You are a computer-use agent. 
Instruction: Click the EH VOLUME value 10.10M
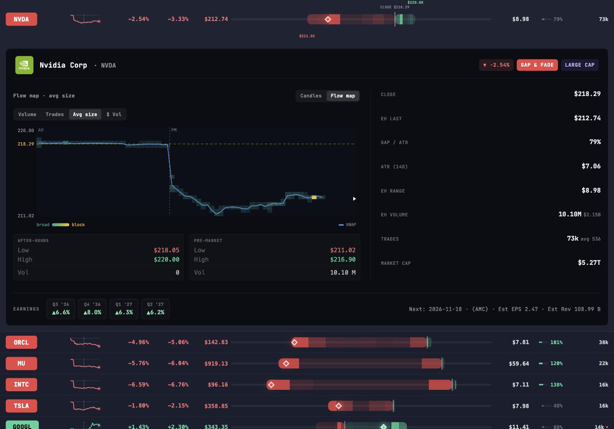click(x=570, y=214)
